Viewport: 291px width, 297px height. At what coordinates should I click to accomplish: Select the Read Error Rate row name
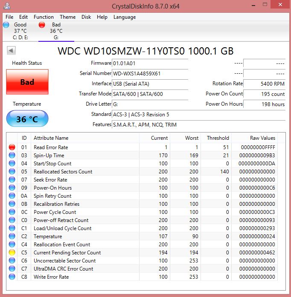tap(51, 147)
